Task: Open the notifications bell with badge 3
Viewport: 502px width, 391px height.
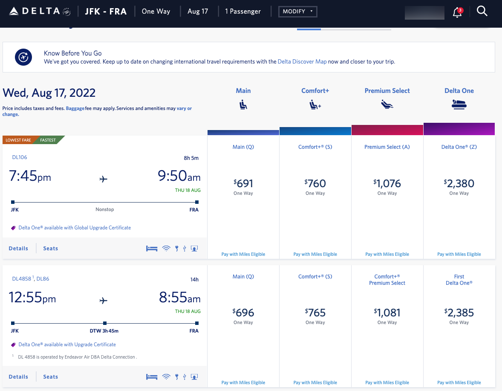Action: [x=457, y=12]
